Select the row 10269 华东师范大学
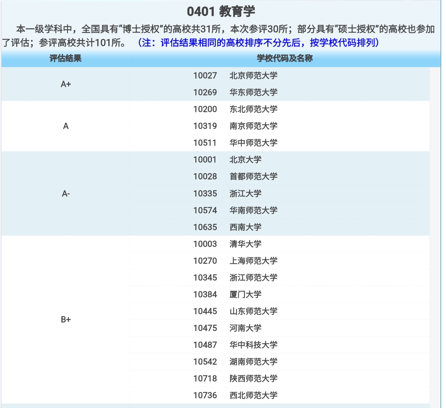This screenshot has width=446, height=408. pyautogui.click(x=280, y=92)
